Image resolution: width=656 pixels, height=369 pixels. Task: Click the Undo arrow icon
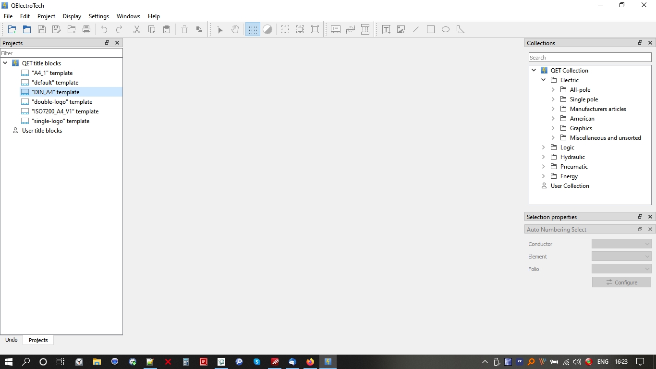click(x=104, y=29)
